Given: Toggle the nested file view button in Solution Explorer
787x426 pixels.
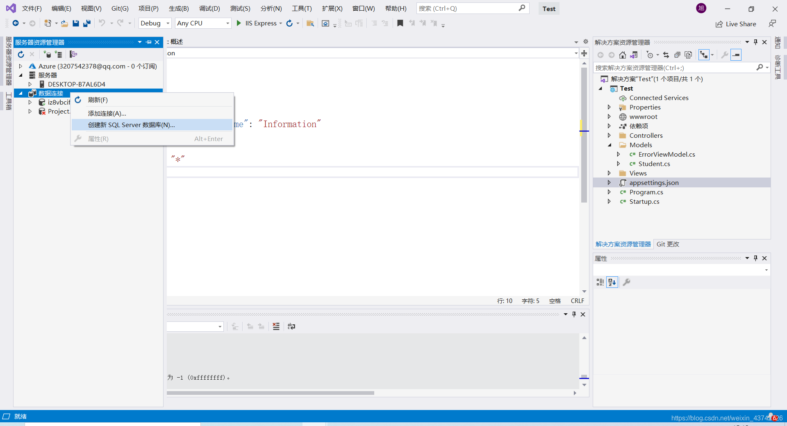Looking at the screenshot, I should pos(704,55).
